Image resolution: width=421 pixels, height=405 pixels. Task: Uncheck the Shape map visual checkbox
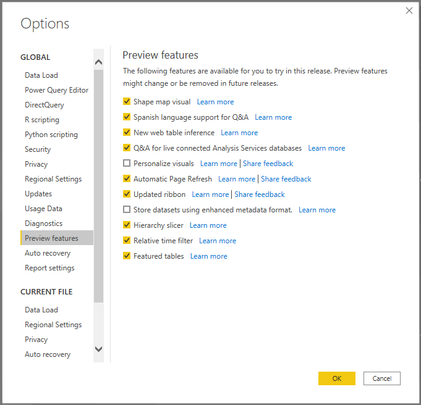click(x=127, y=102)
